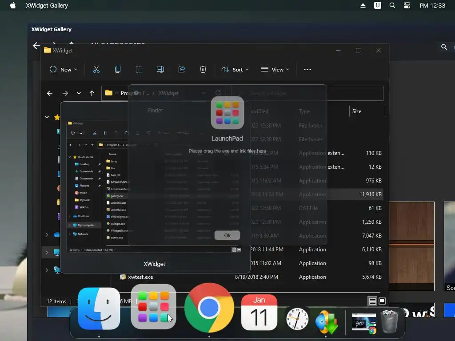The image size is (455, 341).
Task: Click XWidget breadcrumb in address bar
Action: tap(168, 93)
